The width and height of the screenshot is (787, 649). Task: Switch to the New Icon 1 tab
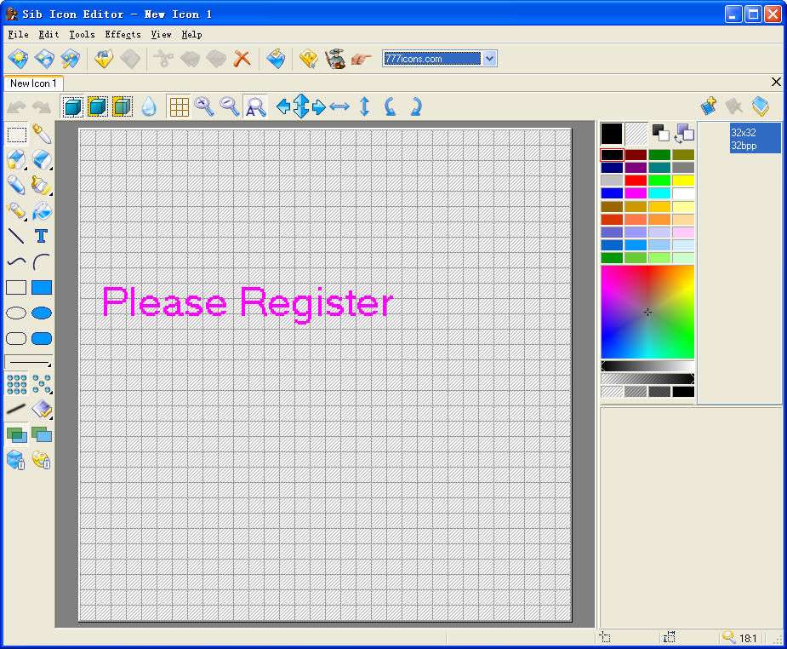[x=33, y=83]
